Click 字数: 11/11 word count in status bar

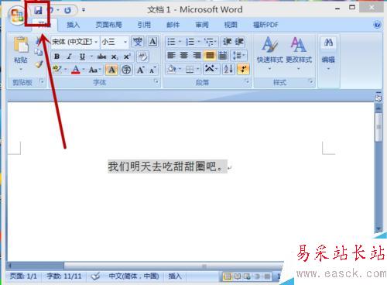pyautogui.click(x=64, y=276)
